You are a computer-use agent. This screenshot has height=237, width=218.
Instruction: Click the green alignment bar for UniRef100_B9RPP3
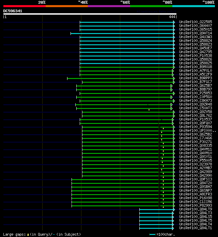pyautogui.click(x=120, y=78)
